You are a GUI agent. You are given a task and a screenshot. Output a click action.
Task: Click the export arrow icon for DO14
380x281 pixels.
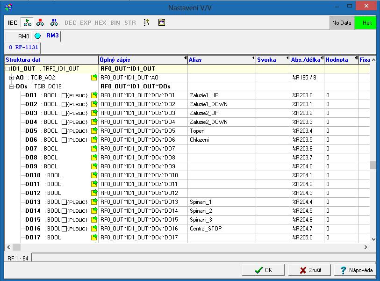pyautogui.click(x=94, y=211)
